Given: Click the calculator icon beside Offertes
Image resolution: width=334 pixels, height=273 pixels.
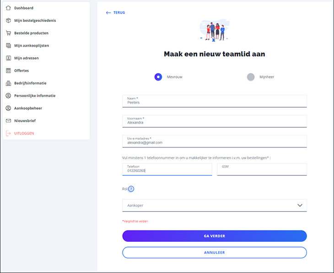Looking at the screenshot, I should coord(8,71).
